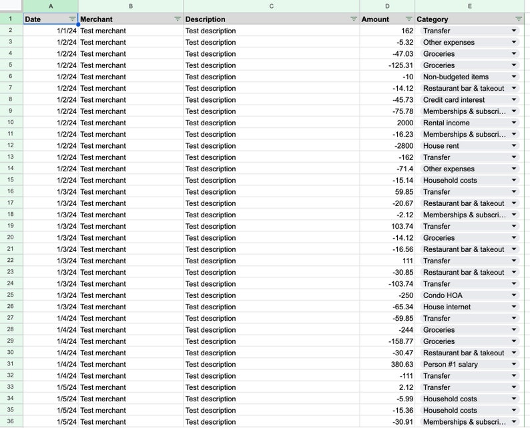Select the -2800 amount cell
This screenshot has height=428, width=530.
[387, 146]
